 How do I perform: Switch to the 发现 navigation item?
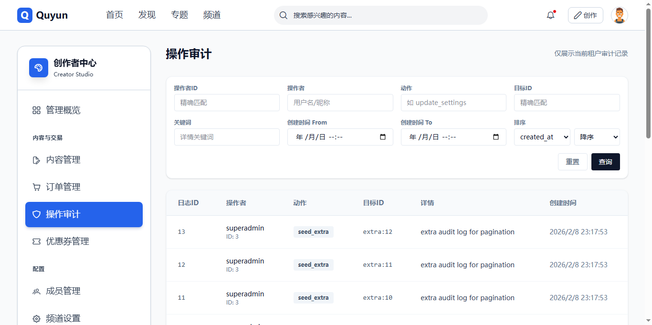coord(147,15)
